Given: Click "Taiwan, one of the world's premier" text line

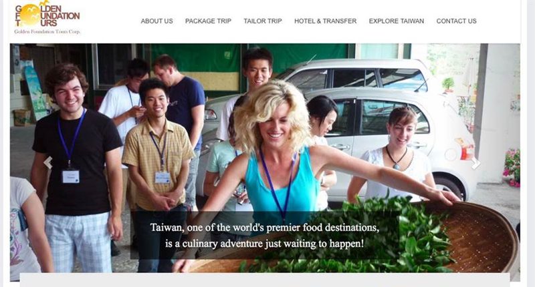Looking at the screenshot, I should point(265,227).
